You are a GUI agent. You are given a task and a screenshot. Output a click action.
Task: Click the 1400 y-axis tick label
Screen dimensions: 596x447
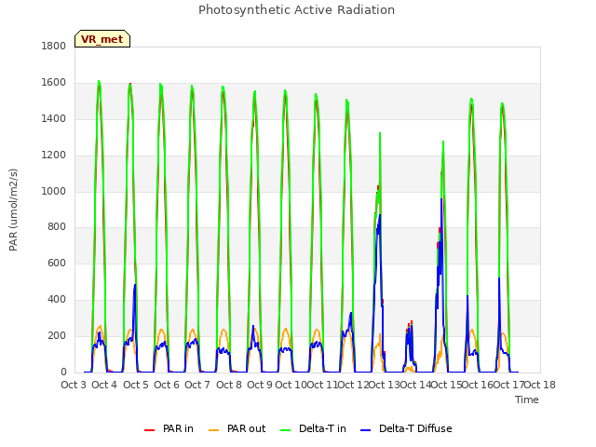pos(54,119)
